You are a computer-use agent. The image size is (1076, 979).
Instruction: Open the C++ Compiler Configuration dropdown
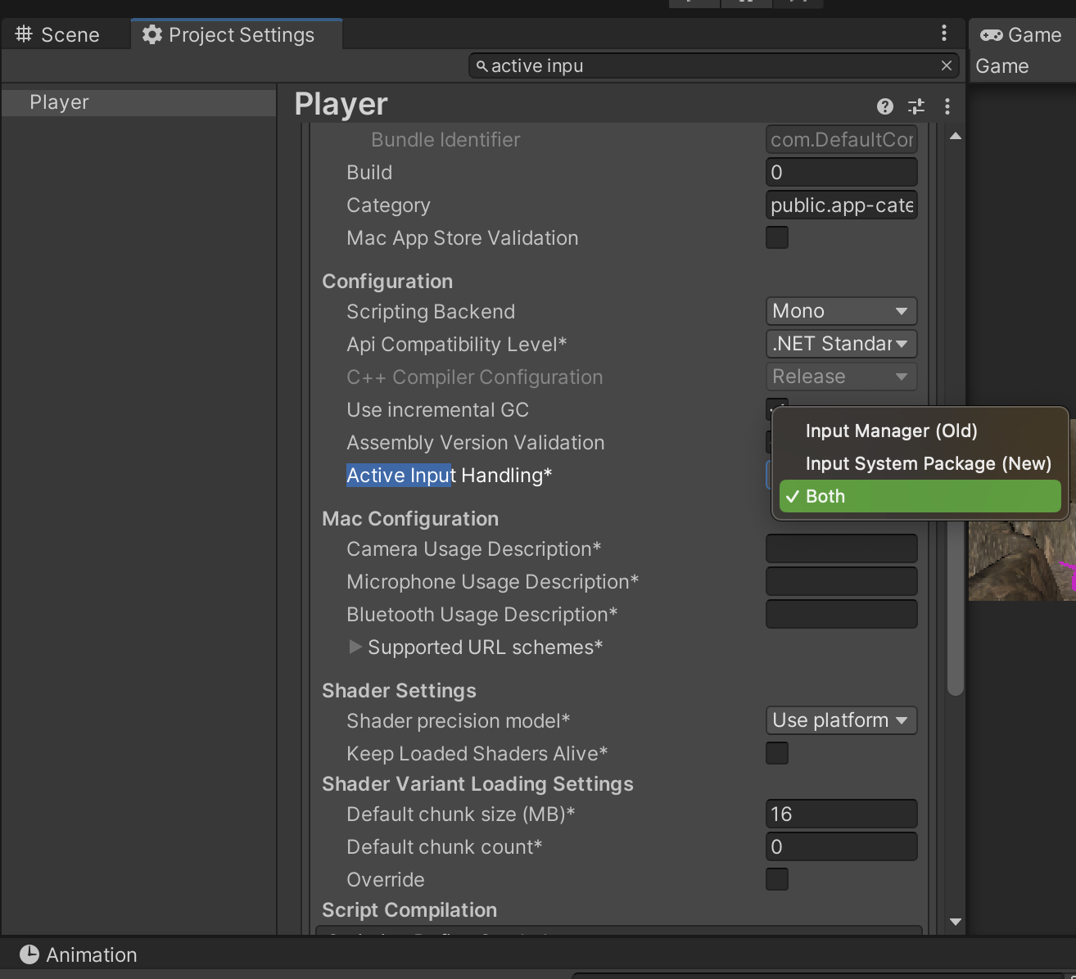841,377
